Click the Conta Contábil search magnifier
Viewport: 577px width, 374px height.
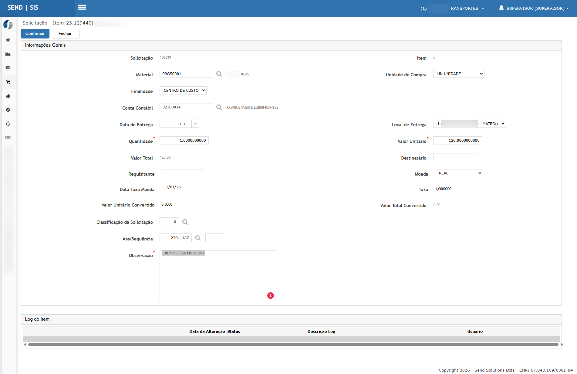click(x=219, y=107)
